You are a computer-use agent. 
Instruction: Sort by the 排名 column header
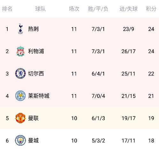coord(7,9)
